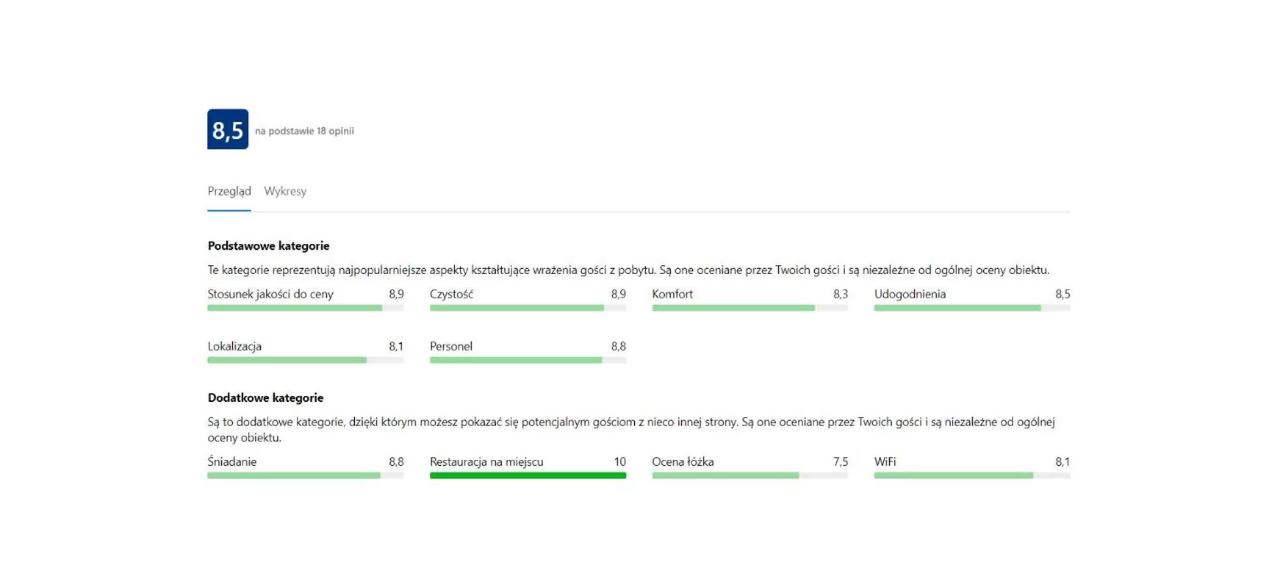Screen dimensions: 1280x587
Task: Click the Personel rating bar
Action: 527,360
